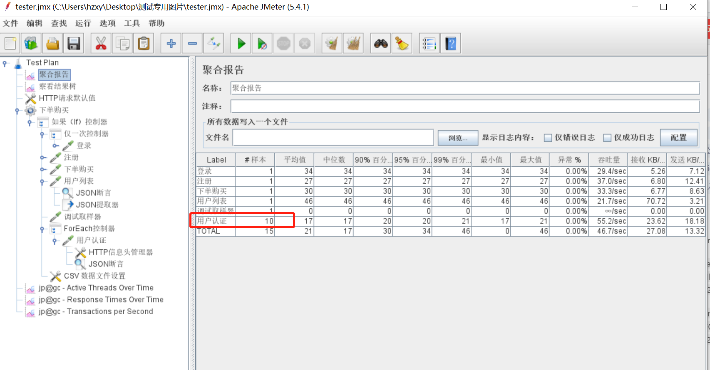Start test without pauses icon
The image size is (710, 370).
pos(262,43)
